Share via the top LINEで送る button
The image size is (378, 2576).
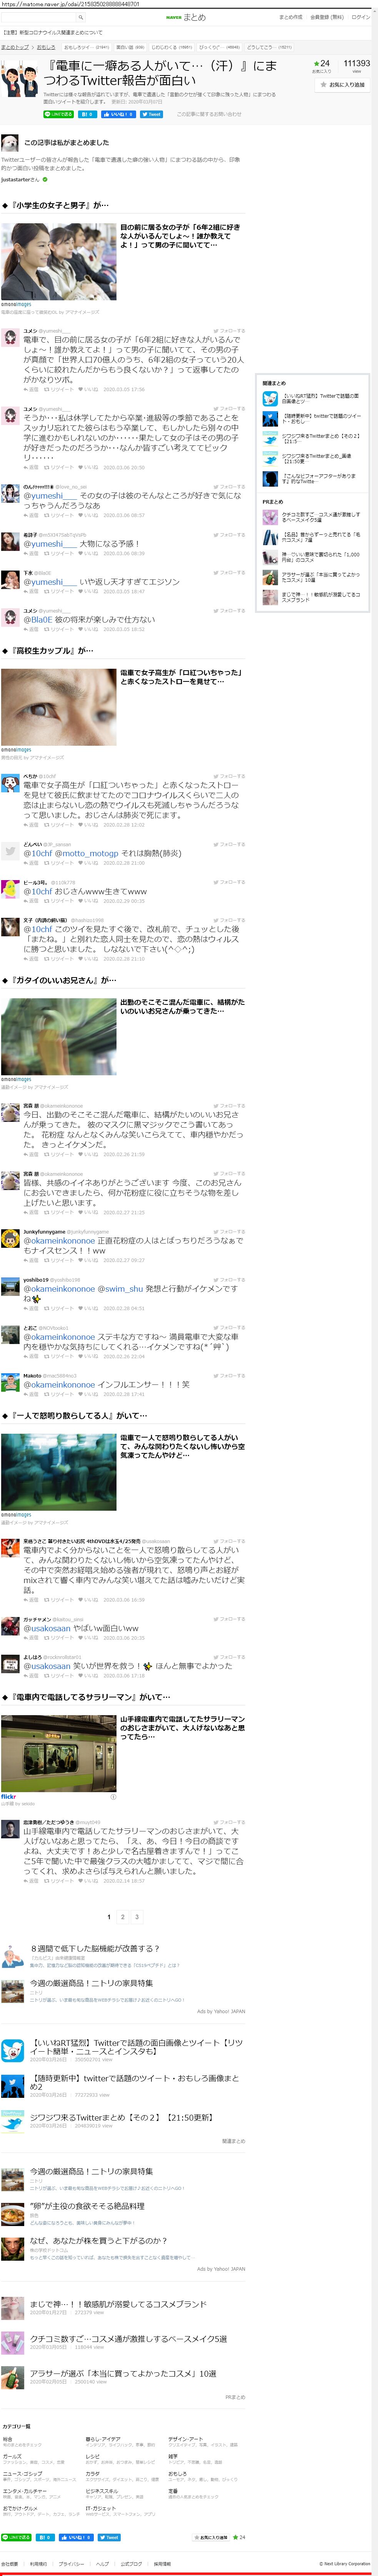pyautogui.click(x=59, y=114)
